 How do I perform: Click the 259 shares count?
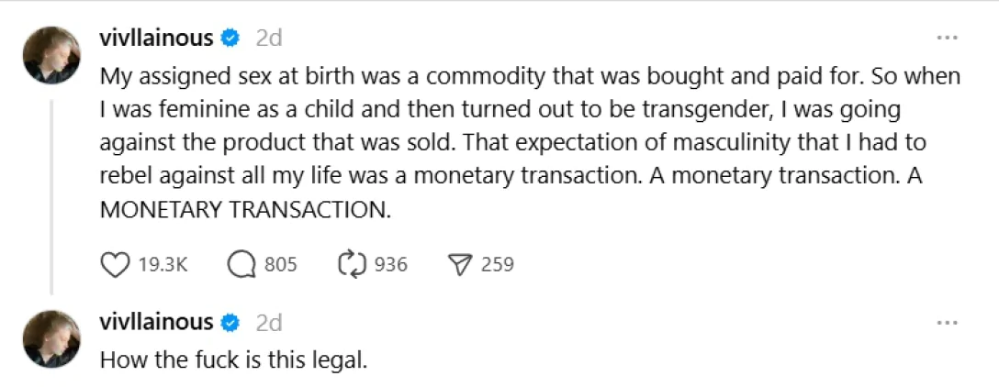497,265
